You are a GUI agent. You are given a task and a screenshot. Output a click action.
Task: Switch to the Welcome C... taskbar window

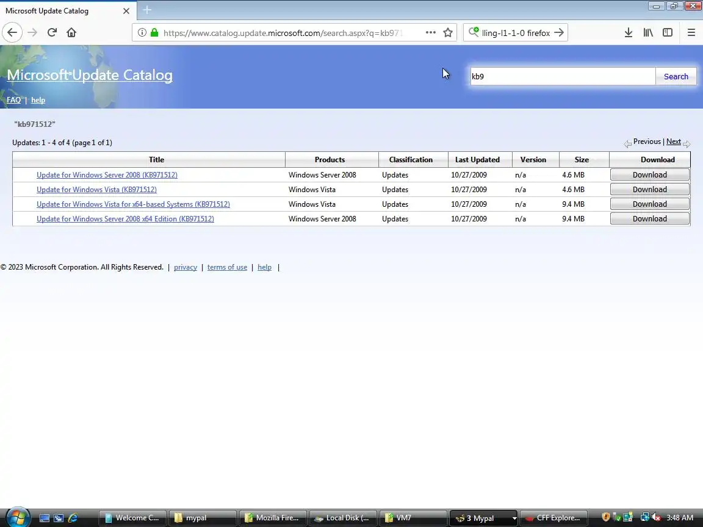[132, 518]
